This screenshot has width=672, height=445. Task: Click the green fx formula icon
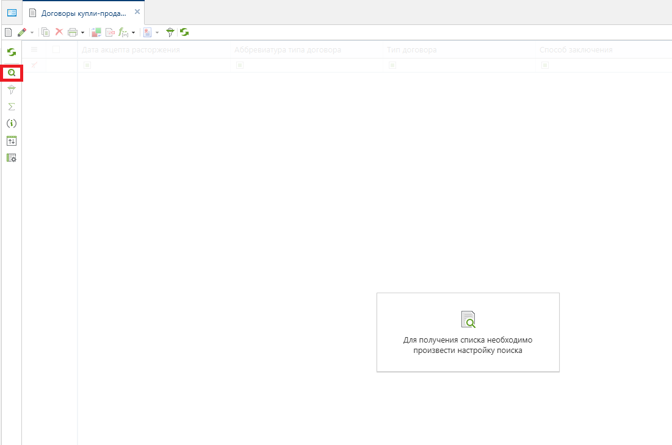click(x=123, y=32)
